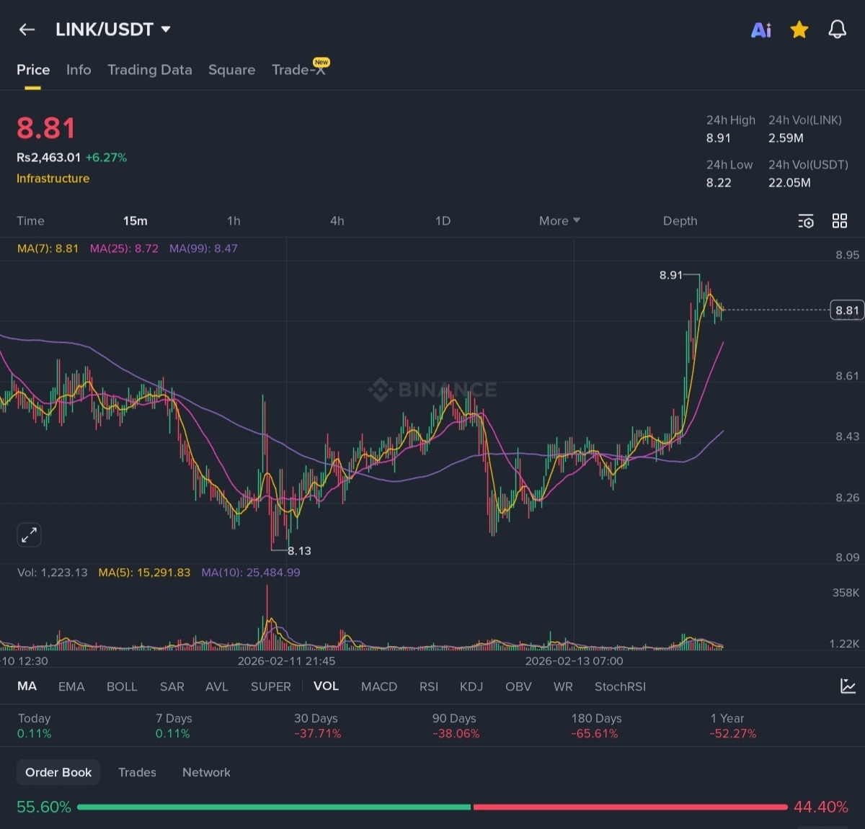Select the Time chart interval
The image size is (865, 829).
[x=30, y=221]
